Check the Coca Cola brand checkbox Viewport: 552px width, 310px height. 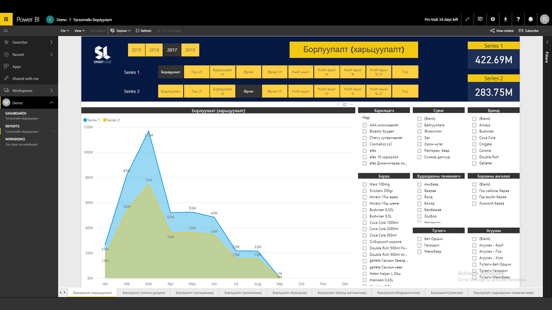[474, 138]
